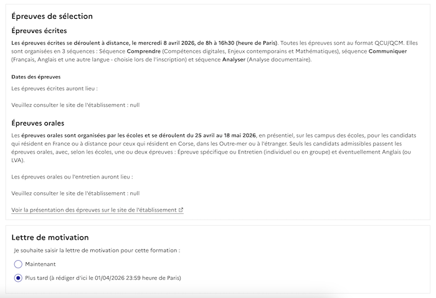Click 'Veuillez consulter le site' under Dates des épreuves
436x298 pixels.
(x=75, y=105)
